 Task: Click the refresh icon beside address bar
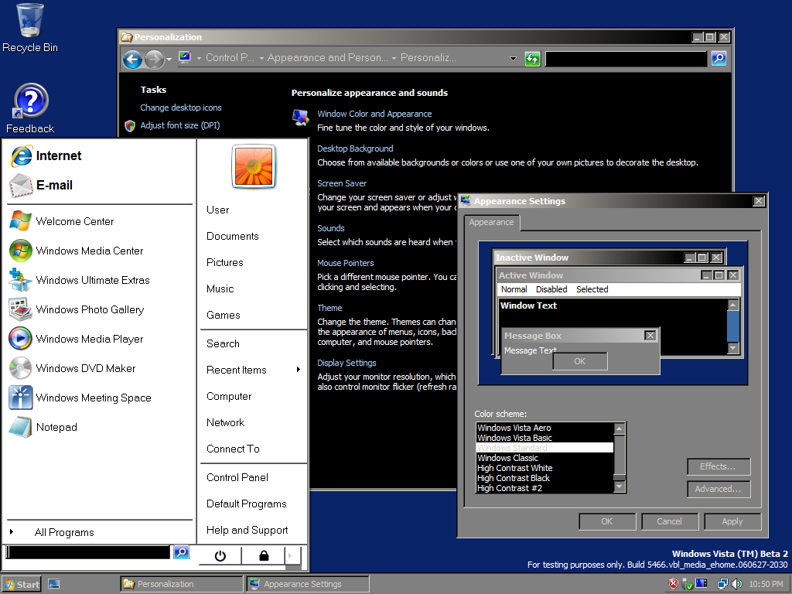click(532, 59)
